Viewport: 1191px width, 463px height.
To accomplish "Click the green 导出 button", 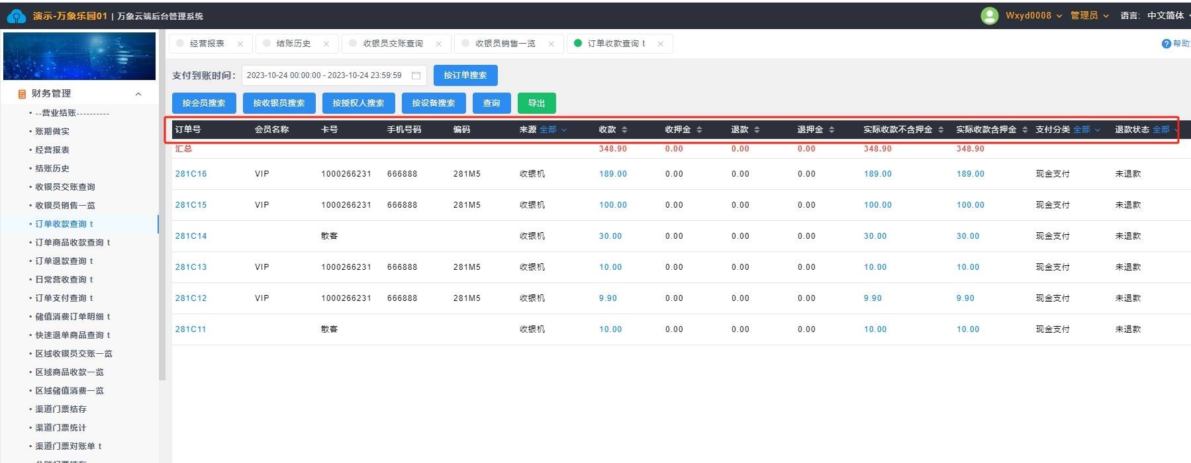I will click(x=536, y=103).
